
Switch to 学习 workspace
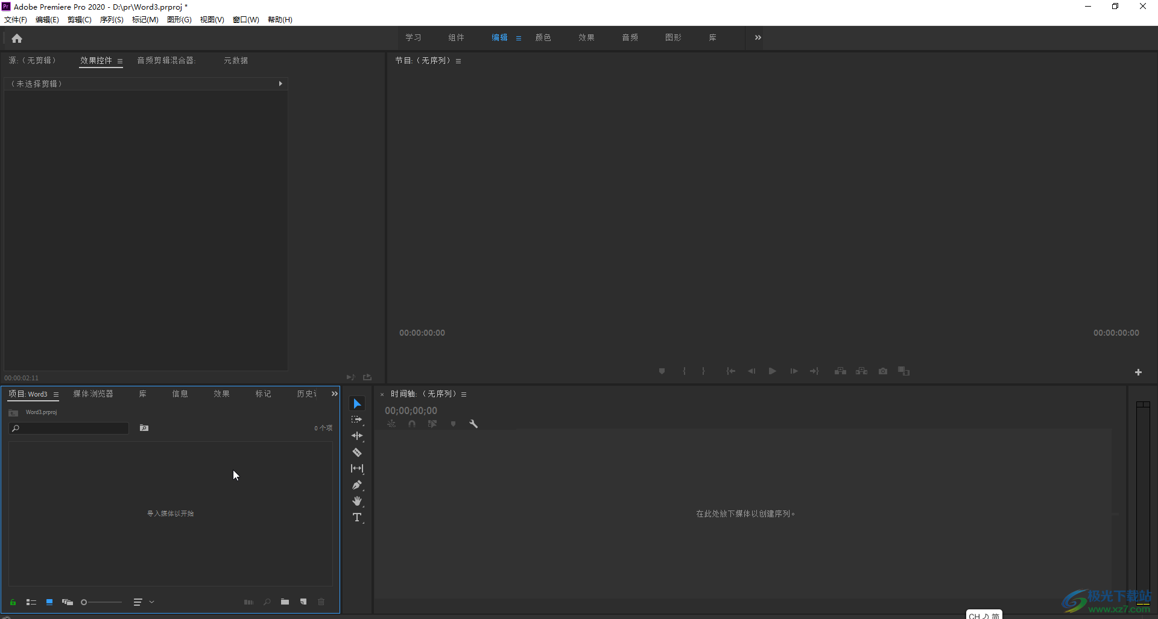413,37
